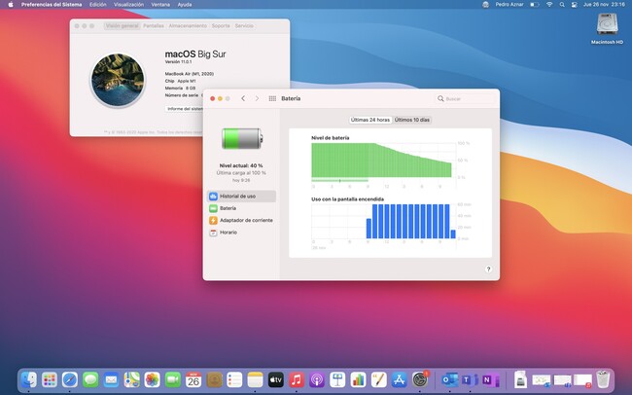Open Photos from the Dock
This screenshot has width=632, height=395.
tap(152, 379)
